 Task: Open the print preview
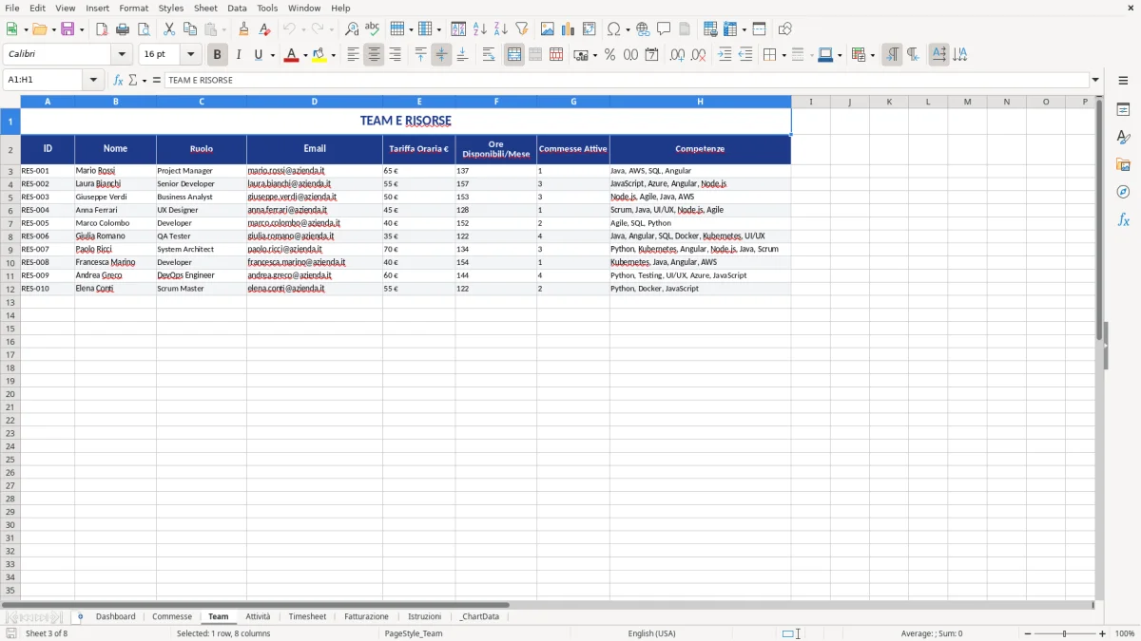(145, 28)
